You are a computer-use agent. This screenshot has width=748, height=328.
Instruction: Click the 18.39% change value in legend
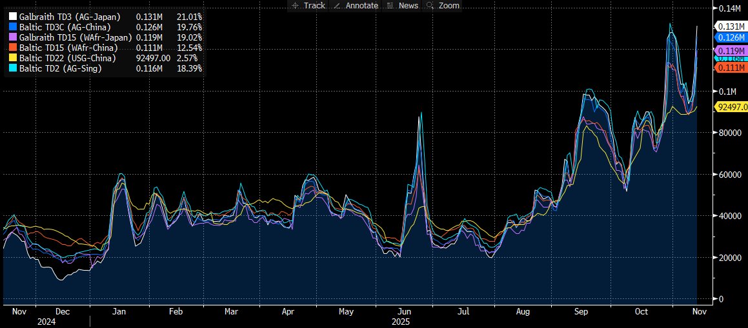[x=190, y=68]
